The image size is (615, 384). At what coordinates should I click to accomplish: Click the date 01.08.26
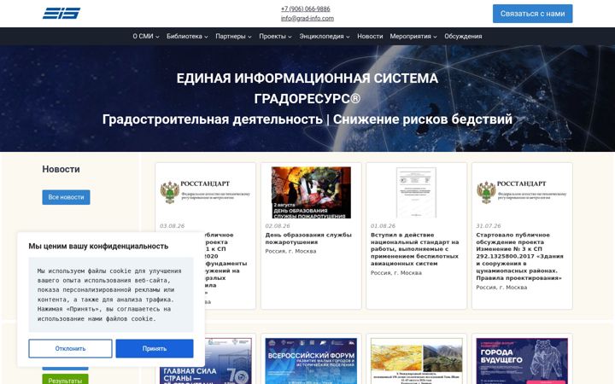(x=383, y=226)
